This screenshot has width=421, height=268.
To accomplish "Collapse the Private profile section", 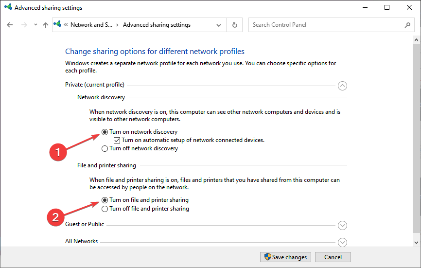I will pos(342,86).
